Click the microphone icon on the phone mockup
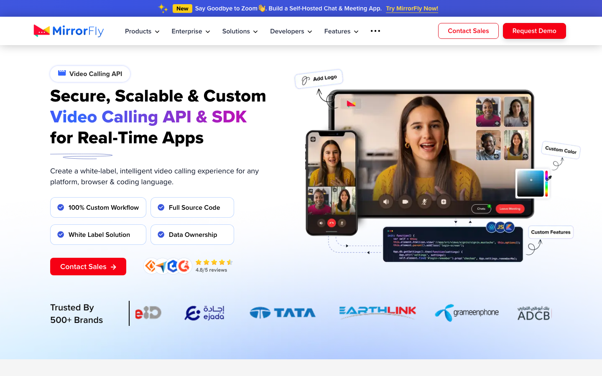Screen dimensions: 602x376 (342, 223)
